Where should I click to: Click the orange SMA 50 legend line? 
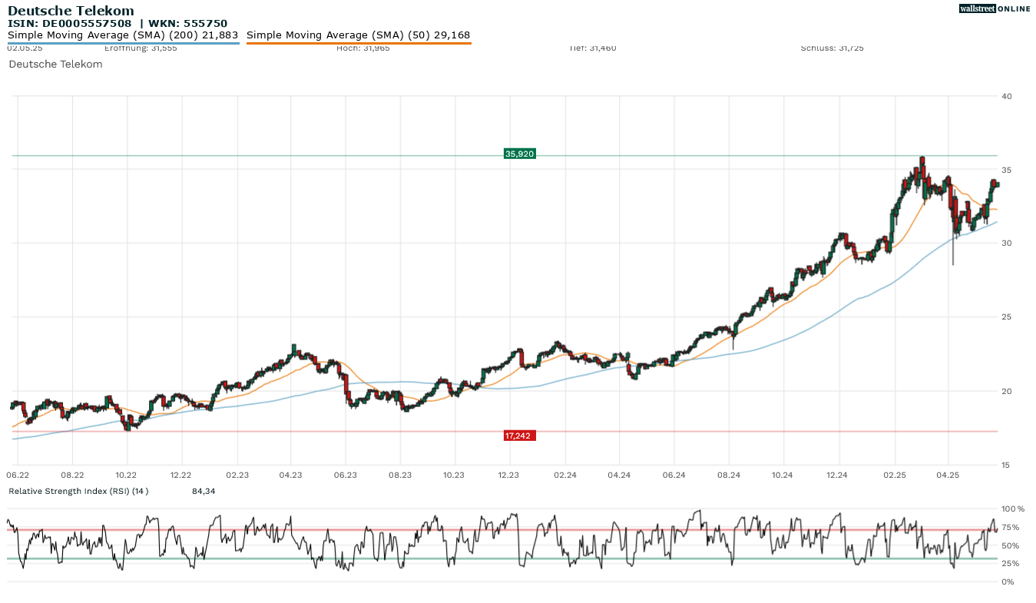click(x=358, y=43)
